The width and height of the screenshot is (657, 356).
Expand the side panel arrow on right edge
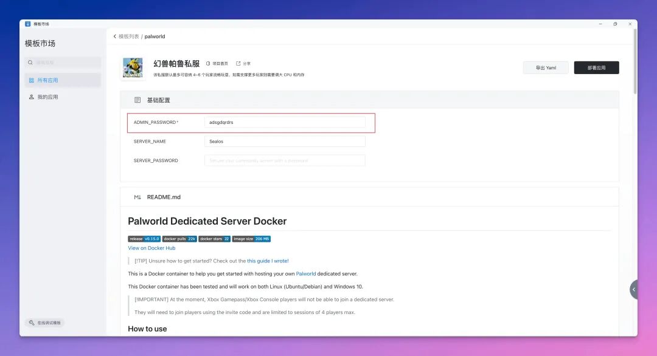633,290
